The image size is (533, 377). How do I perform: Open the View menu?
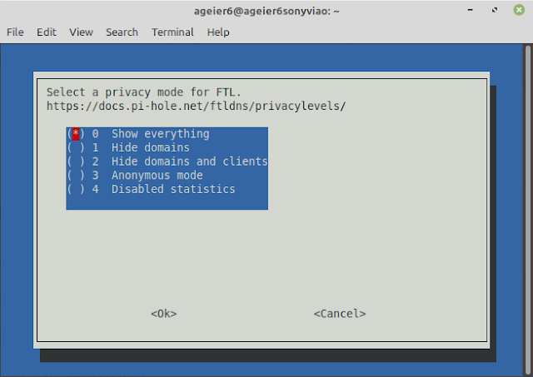tap(82, 32)
